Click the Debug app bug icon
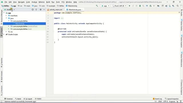 tap(140, 6)
